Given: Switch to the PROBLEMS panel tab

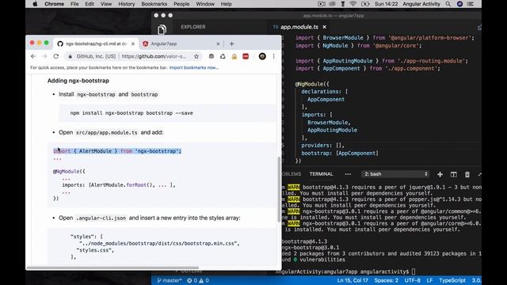Looking at the screenshot, I should [291, 174].
